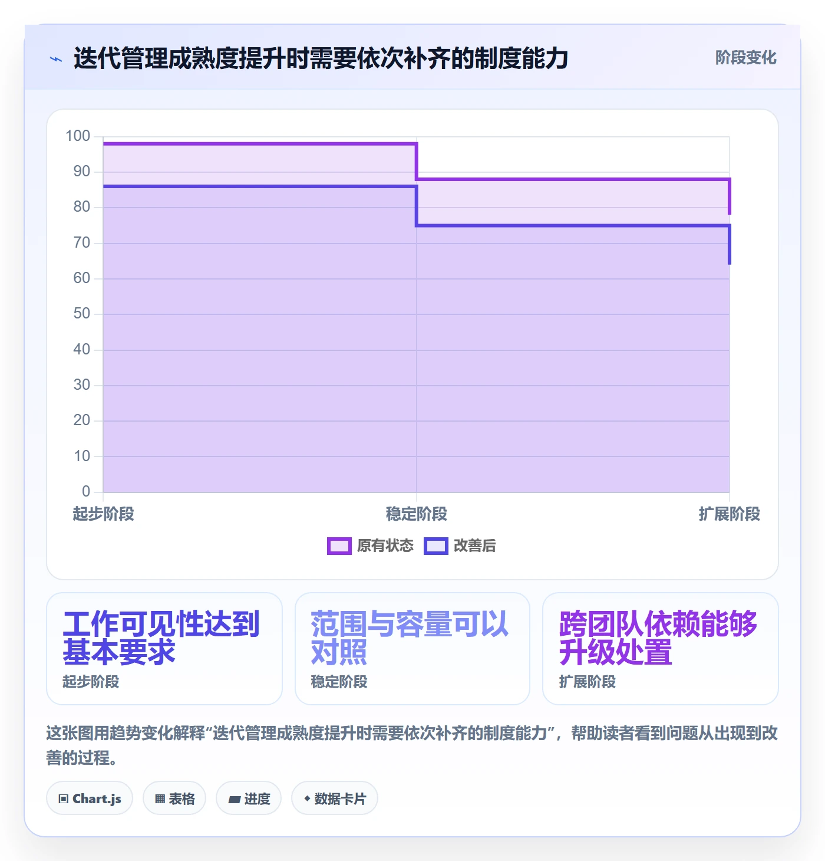Click the 改善后 legend label

[474, 546]
